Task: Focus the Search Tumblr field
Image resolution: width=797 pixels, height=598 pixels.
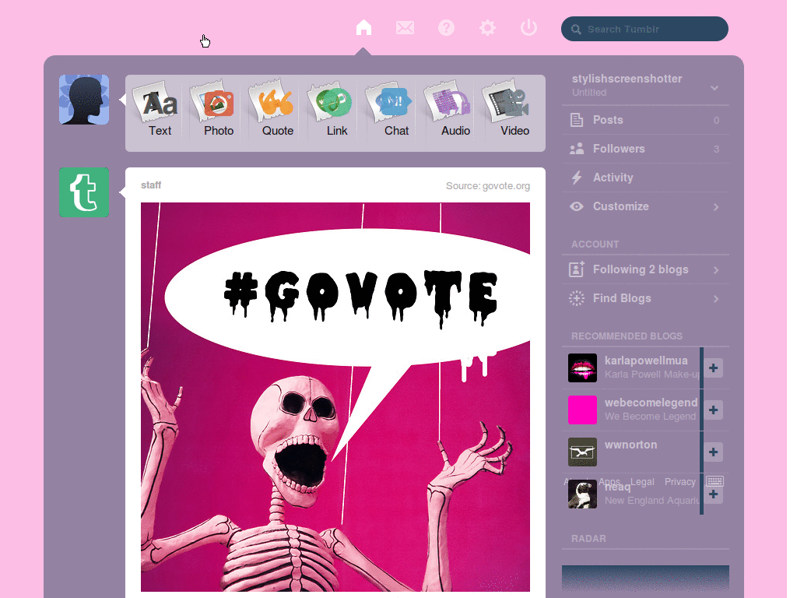Action: click(644, 29)
